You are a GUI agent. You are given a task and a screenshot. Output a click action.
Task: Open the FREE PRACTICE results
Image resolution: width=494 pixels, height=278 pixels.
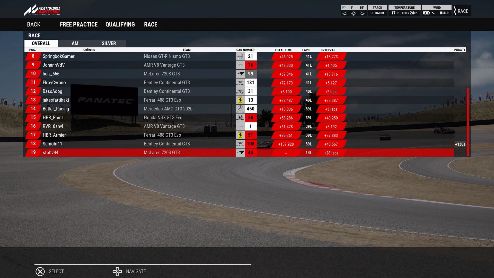(79, 24)
